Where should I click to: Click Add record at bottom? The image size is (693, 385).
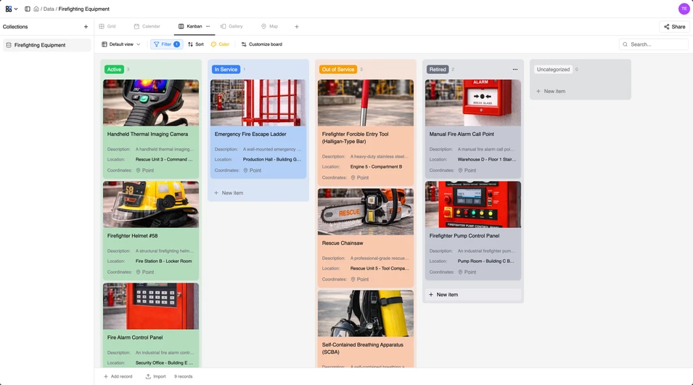point(118,376)
